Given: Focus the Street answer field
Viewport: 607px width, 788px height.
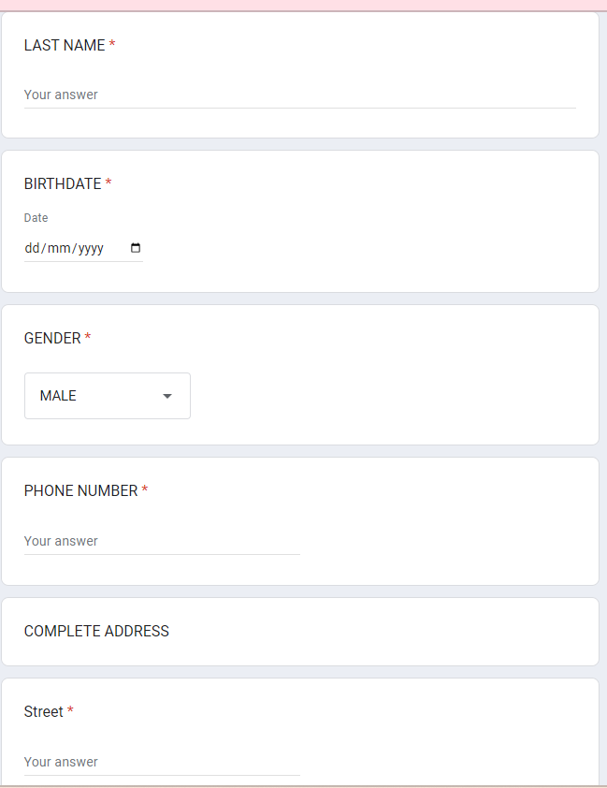Looking at the screenshot, I should coord(162,762).
